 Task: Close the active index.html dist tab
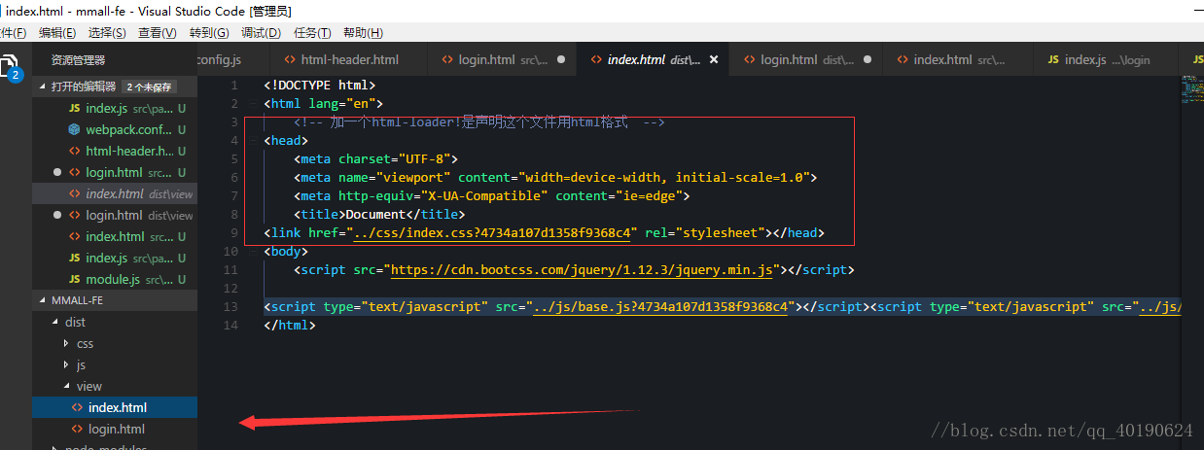point(714,59)
